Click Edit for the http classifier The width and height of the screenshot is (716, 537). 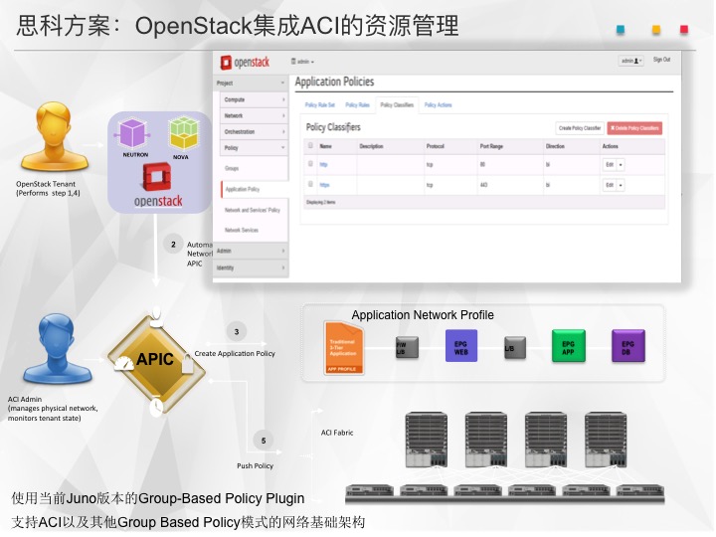tap(610, 165)
